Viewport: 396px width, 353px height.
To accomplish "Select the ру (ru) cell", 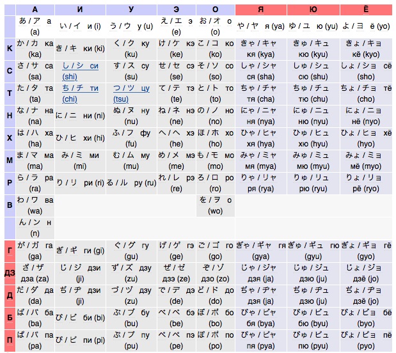I will click(x=131, y=184).
